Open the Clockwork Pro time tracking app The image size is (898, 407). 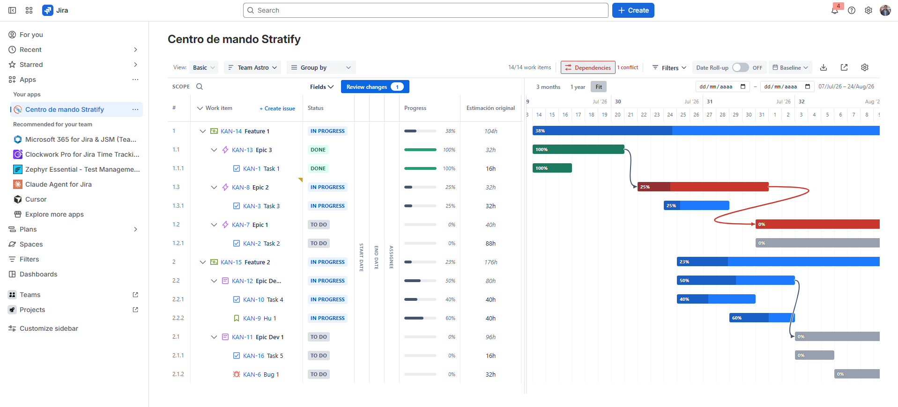tap(82, 154)
